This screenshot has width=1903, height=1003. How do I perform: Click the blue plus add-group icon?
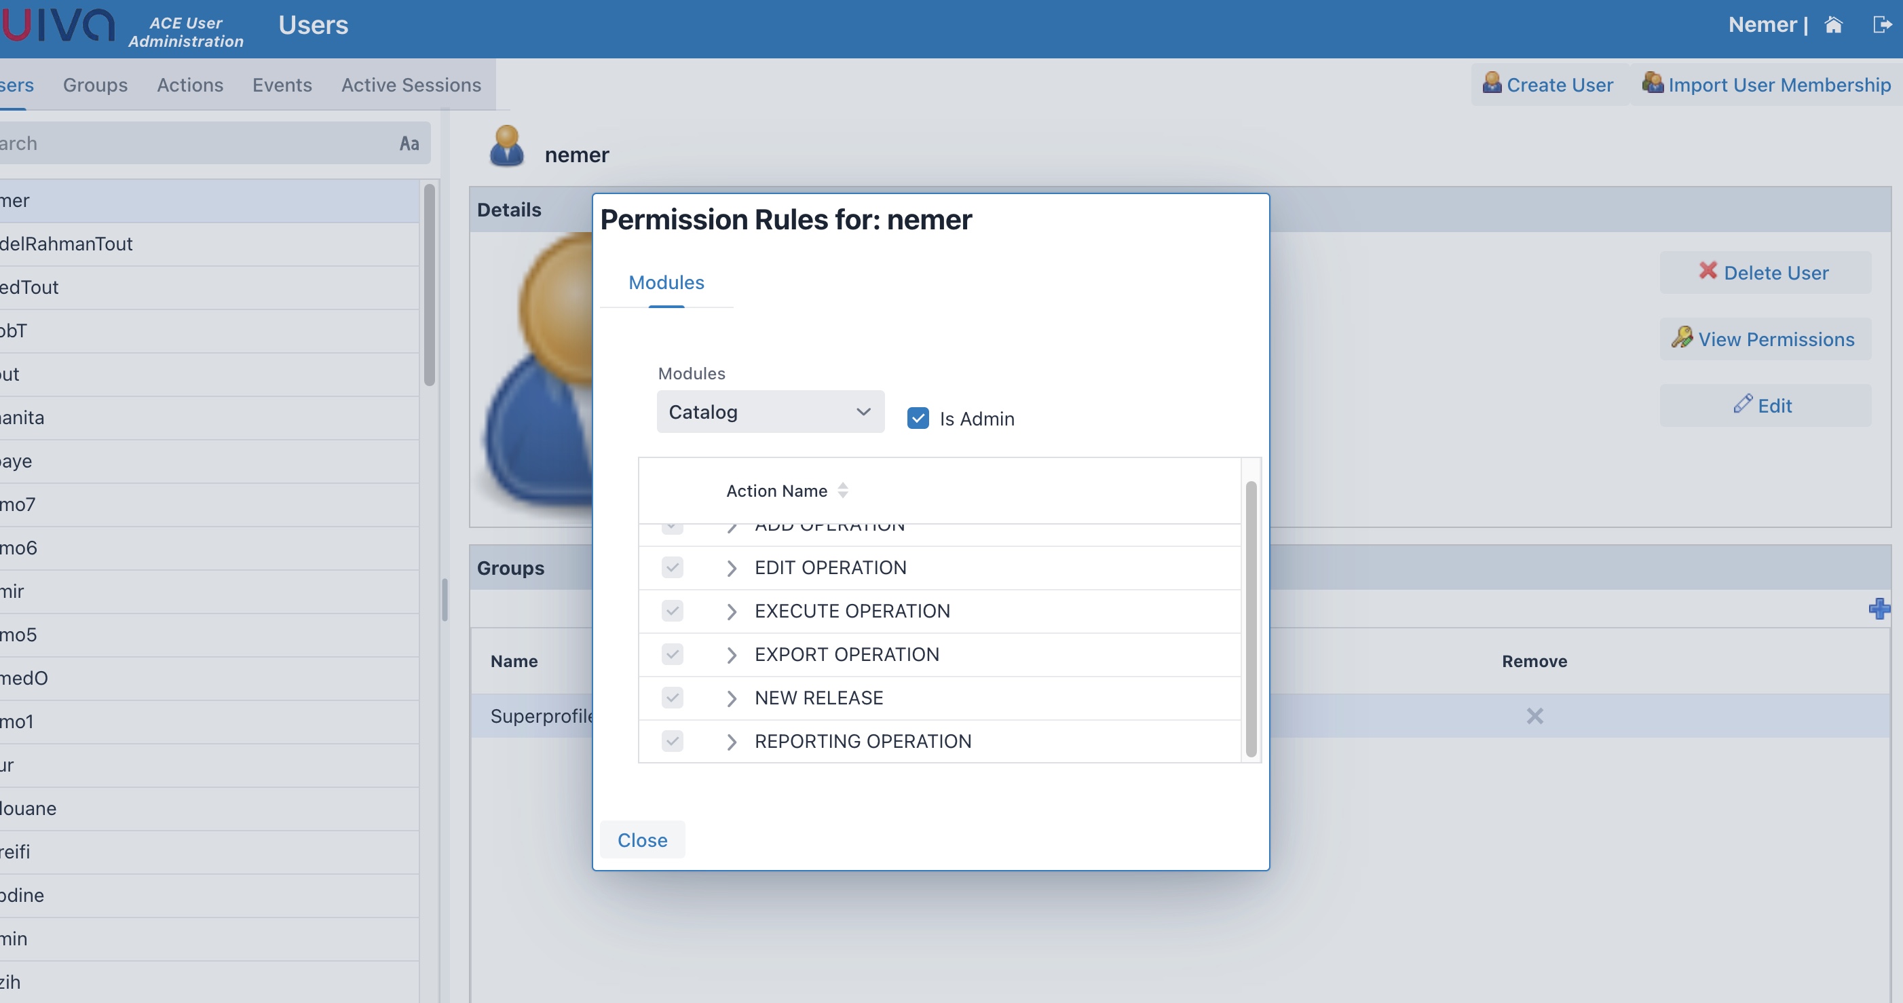click(1879, 609)
